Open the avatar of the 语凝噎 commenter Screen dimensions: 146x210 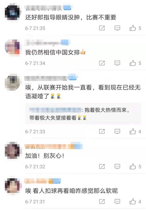13,82
